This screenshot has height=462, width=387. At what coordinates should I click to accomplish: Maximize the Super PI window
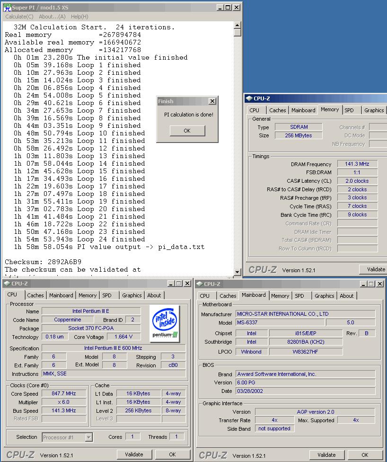[x=228, y=8]
